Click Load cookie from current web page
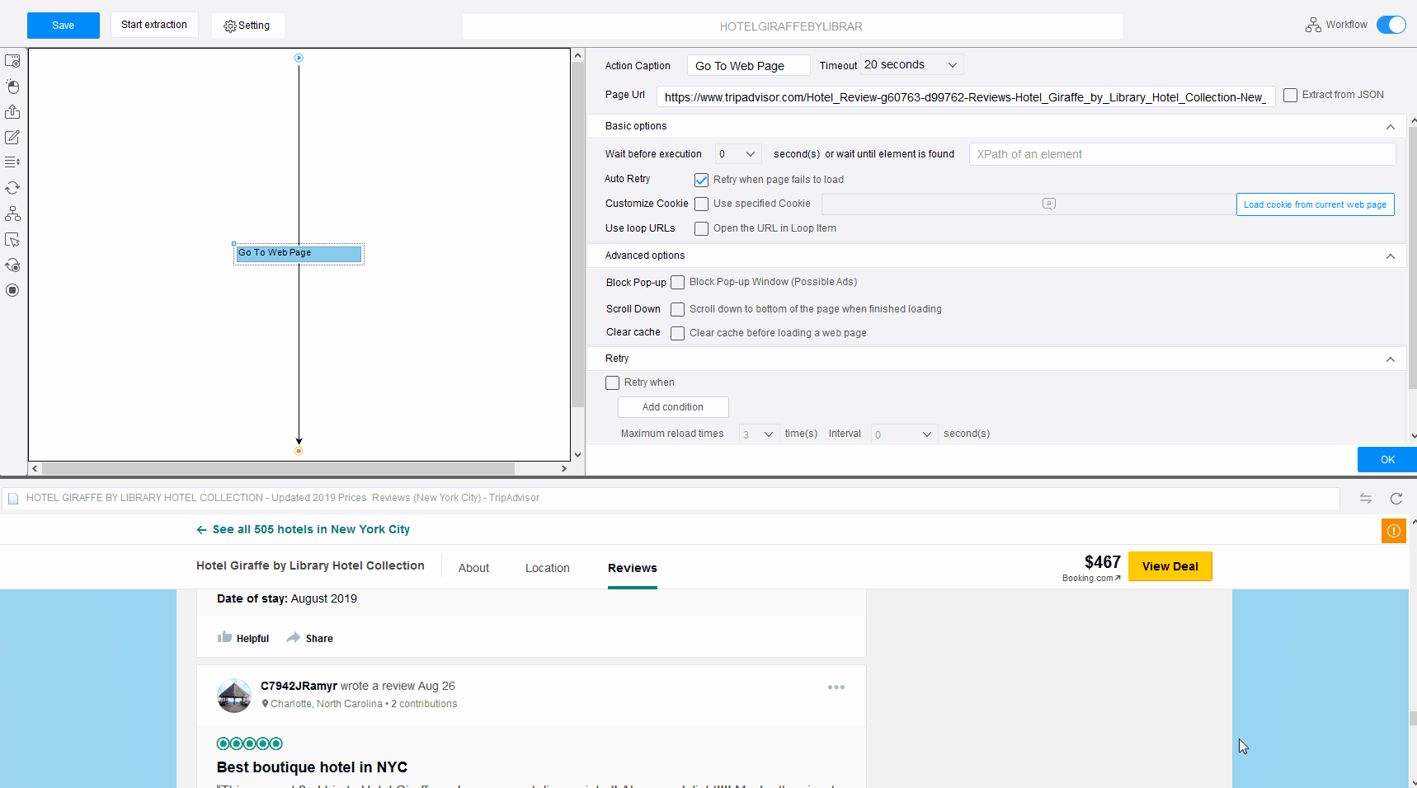The image size is (1417, 788). tap(1315, 204)
